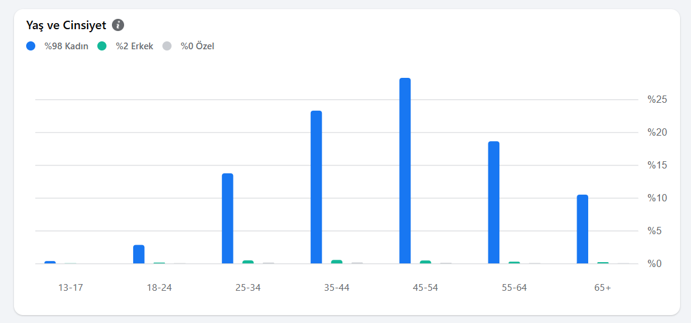Image resolution: width=691 pixels, height=323 pixels.
Task: Click the 13-17 age group label
Action: (x=71, y=288)
